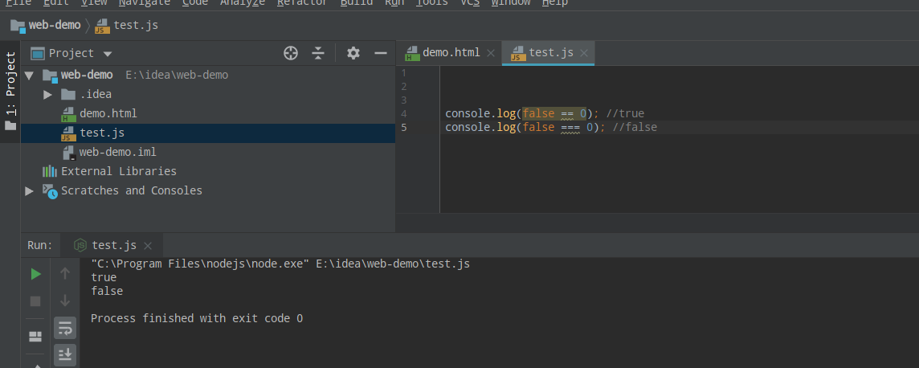Click the Node.js icon on Run tab
The image size is (919, 368).
coord(80,246)
